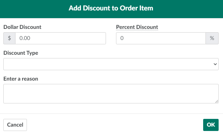Confirm the discount with OK
The image size is (223, 135).
211,125
